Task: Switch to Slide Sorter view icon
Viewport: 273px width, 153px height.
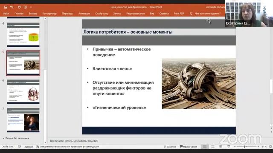Action: [213, 147]
